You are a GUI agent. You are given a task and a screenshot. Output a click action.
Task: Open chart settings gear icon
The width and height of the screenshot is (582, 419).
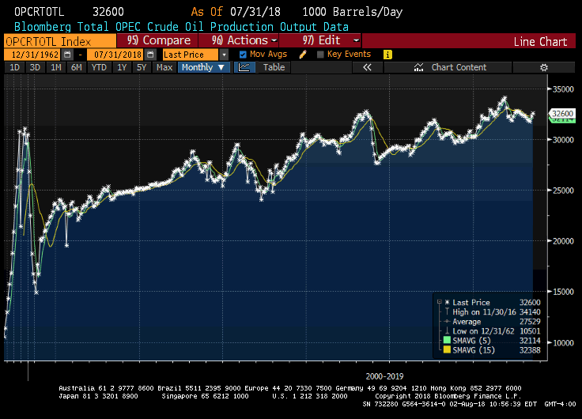coord(544,67)
